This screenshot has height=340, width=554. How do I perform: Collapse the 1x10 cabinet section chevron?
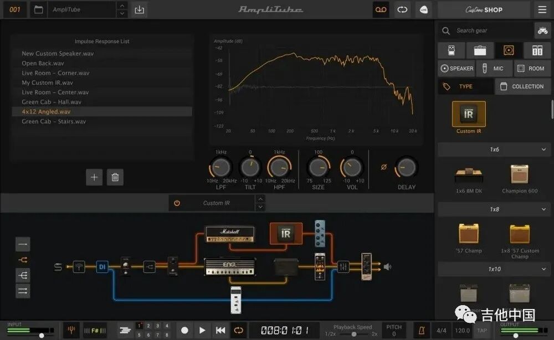point(543,269)
